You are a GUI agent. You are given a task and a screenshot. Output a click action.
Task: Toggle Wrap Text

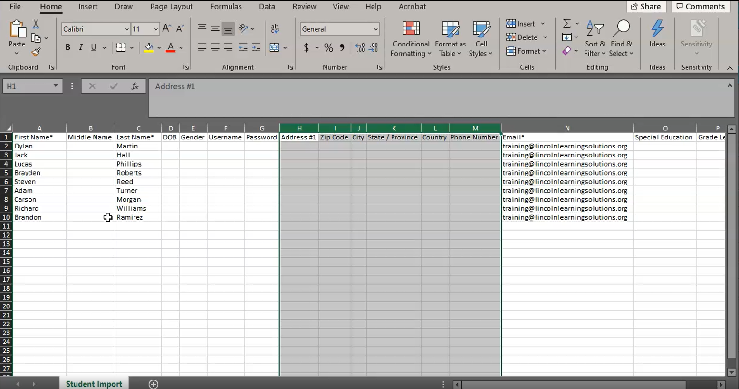[275, 29]
